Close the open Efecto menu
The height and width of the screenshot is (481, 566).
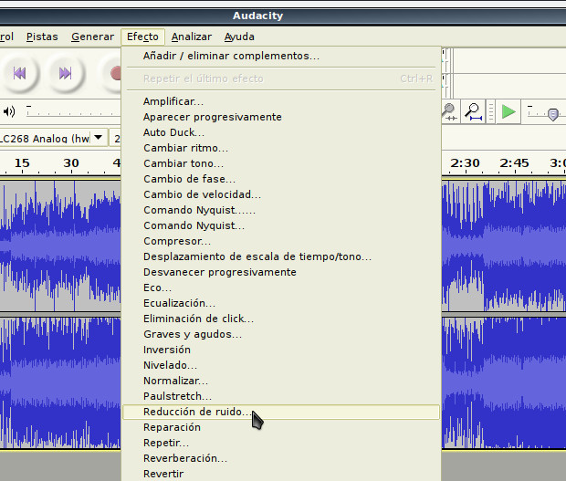pos(142,37)
